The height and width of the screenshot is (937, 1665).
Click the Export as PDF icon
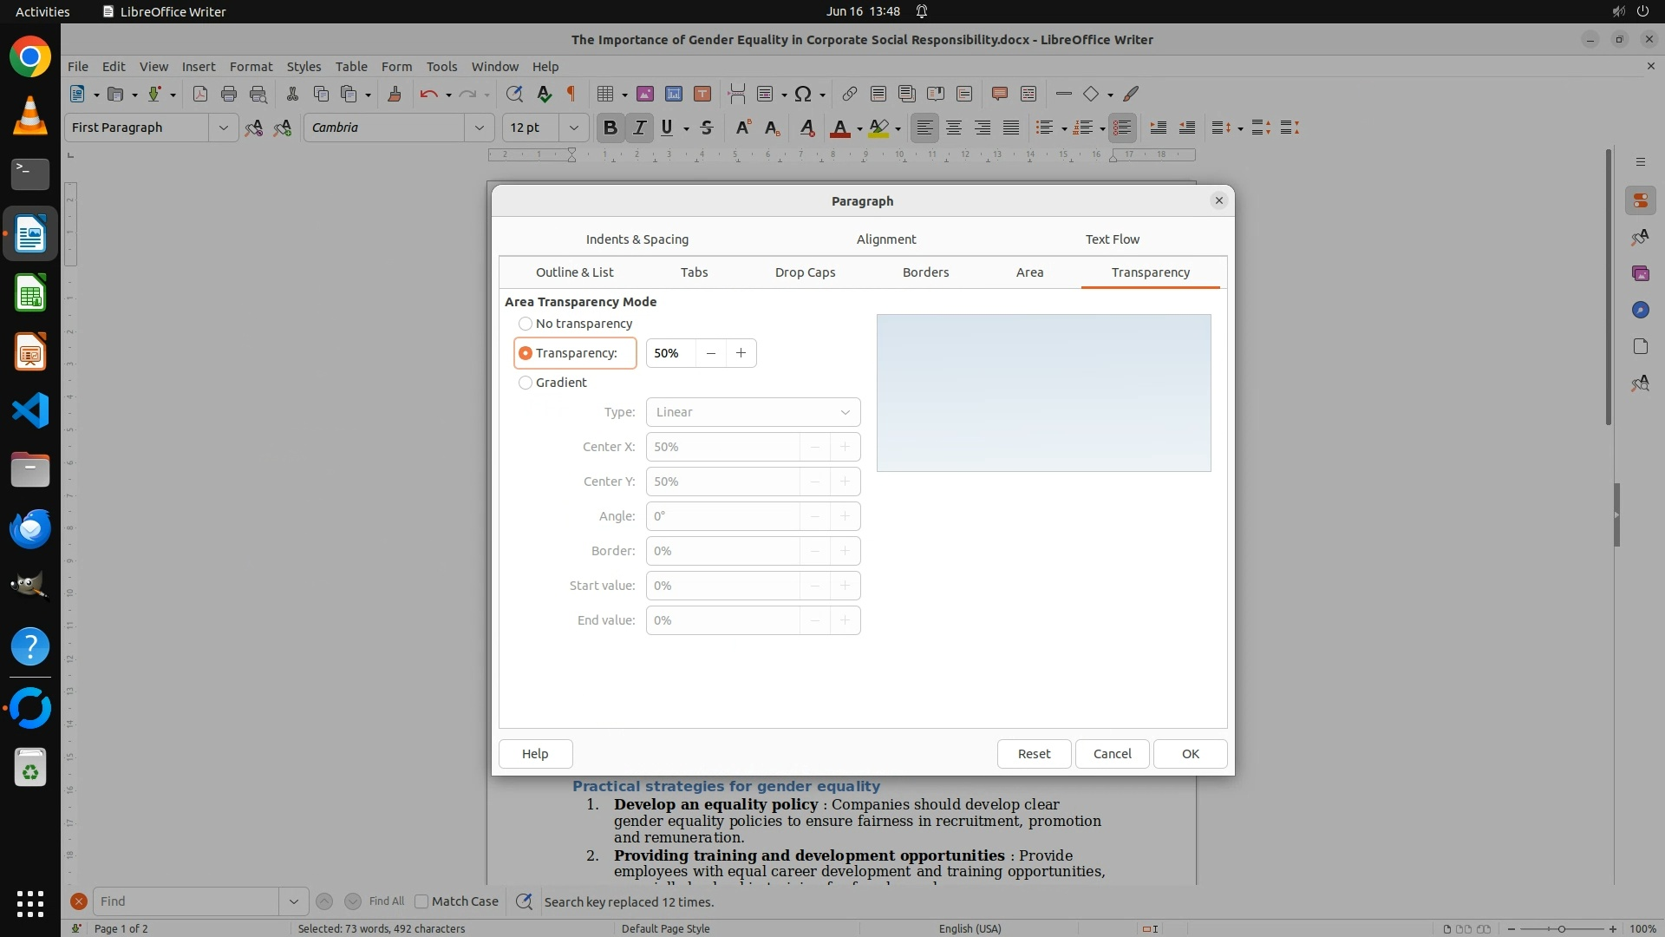[x=200, y=94]
